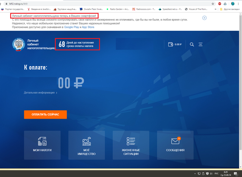Open the site search magnifier icon
Viewport: 242px width, 177px height.
click(x=192, y=45)
